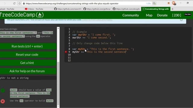Click the orange extension icon beside the shield

169,3
